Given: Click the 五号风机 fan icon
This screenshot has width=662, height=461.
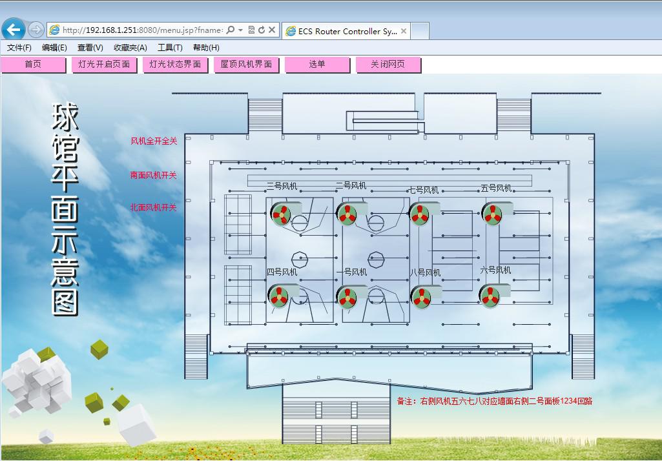Looking at the screenshot, I should (x=493, y=214).
